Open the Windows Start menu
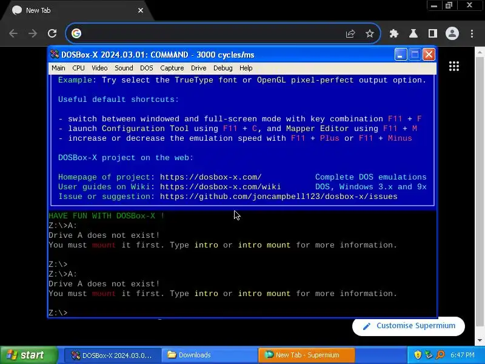Viewport: 485px width, 364px height. tap(28, 355)
